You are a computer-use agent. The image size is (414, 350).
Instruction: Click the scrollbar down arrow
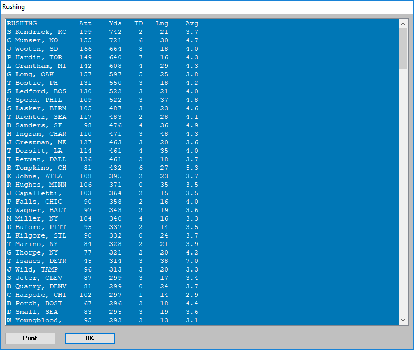[403, 320]
